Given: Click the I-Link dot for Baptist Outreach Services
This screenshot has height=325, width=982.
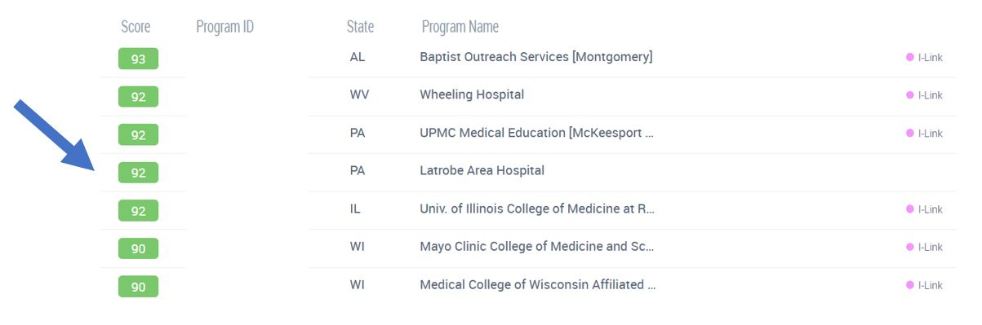Looking at the screenshot, I should coord(909,57).
